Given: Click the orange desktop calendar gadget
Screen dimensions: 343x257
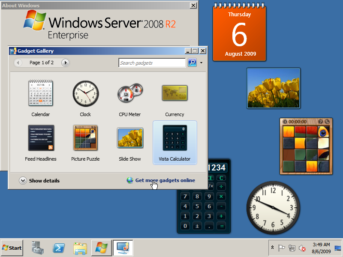Looking at the screenshot, I should pos(239,32).
